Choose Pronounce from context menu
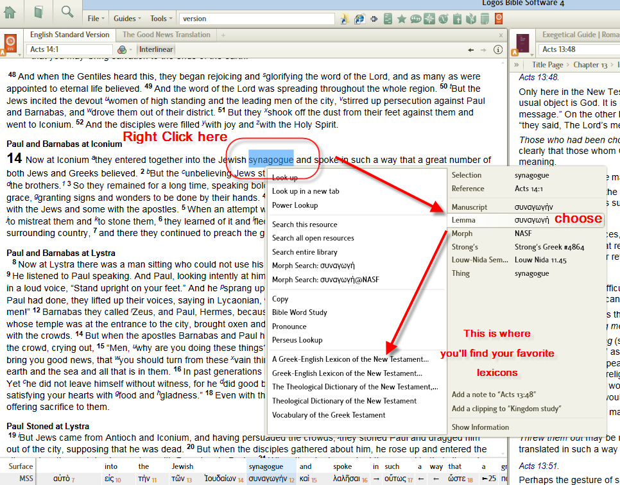This screenshot has height=485, width=620. 289,327
